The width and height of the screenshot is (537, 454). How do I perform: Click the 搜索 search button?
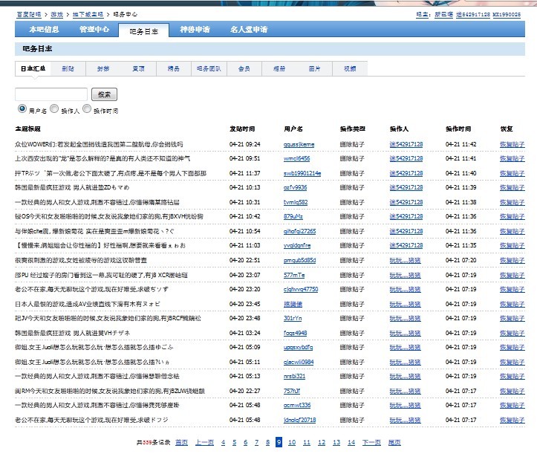point(104,94)
